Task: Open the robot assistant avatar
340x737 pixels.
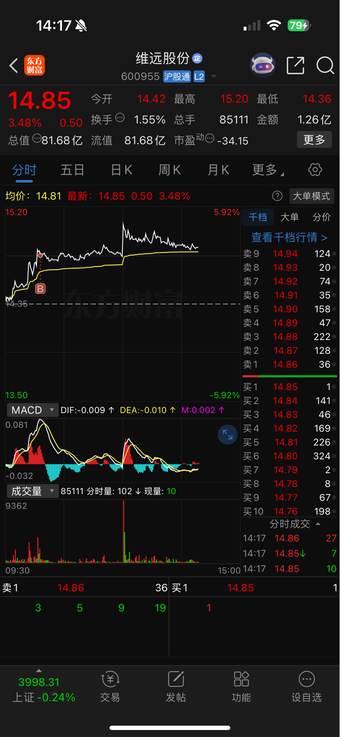Action: tap(263, 66)
